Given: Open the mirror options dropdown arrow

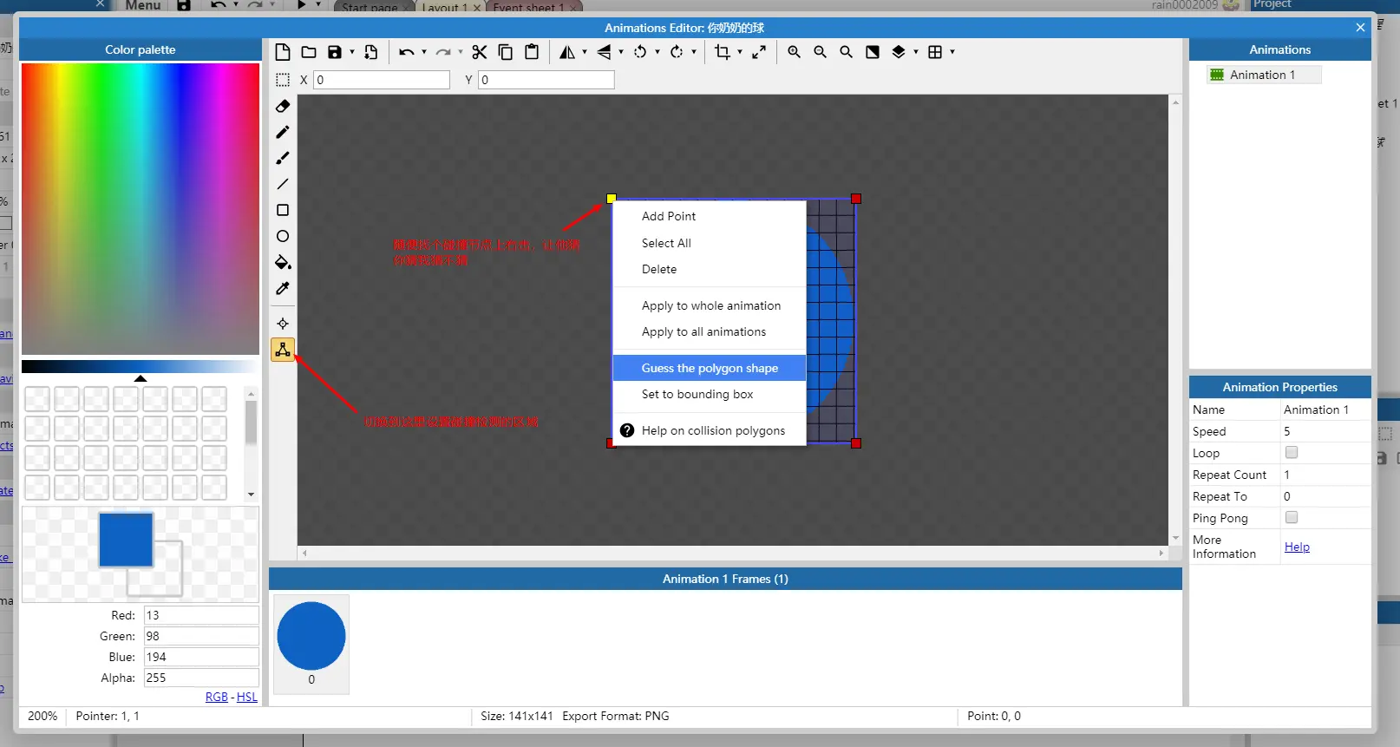Looking at the screenshot, I should (585, 52).
